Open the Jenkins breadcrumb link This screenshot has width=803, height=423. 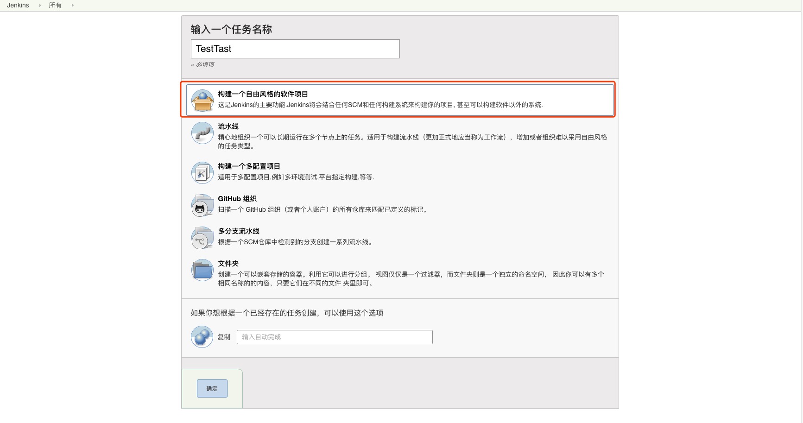(x=18, y=5)
